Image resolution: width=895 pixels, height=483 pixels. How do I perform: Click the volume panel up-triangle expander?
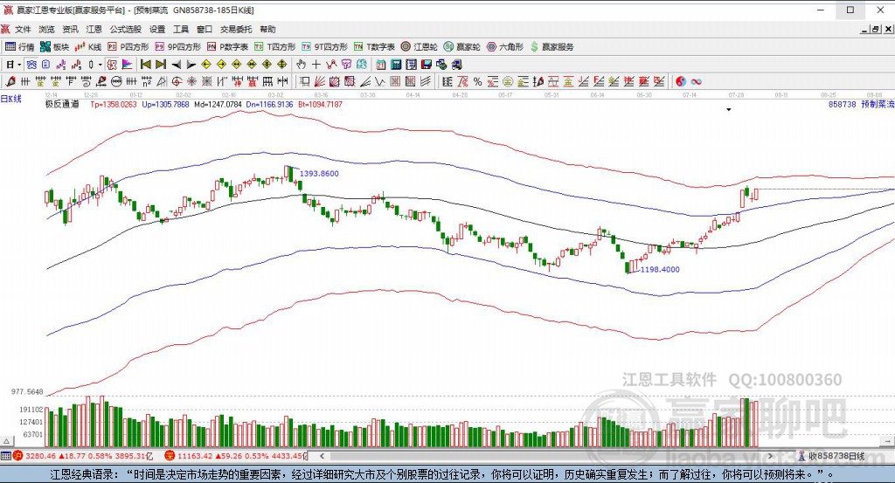(x=6, y=441)
